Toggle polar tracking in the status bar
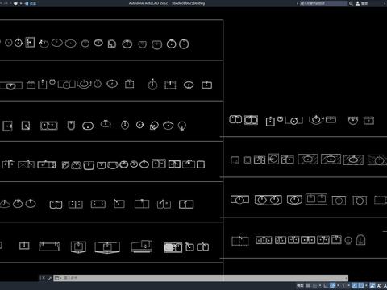Screen dimensions: 387x290 click(x=332, y=285)
